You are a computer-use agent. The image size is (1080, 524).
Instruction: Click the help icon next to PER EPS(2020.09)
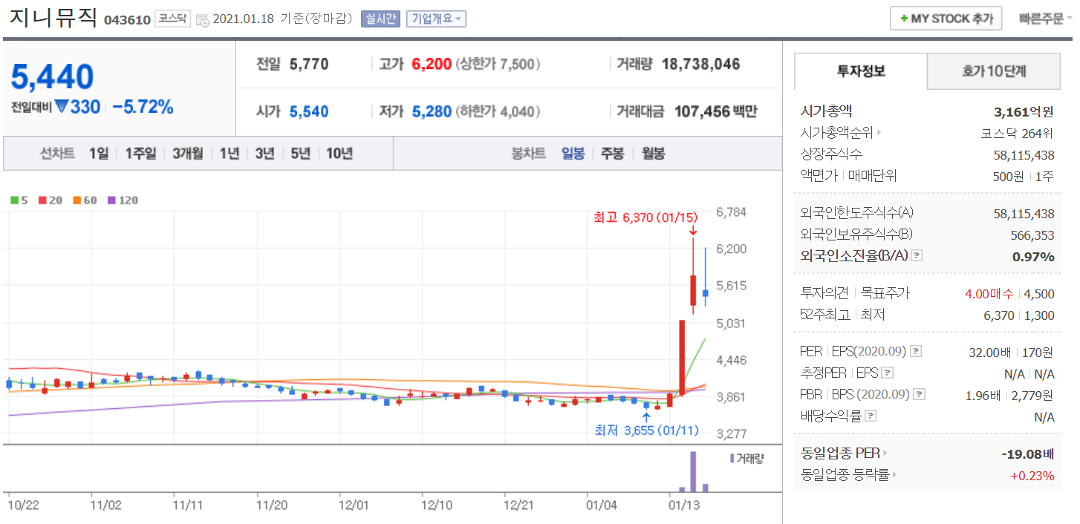tap(917, 351)
